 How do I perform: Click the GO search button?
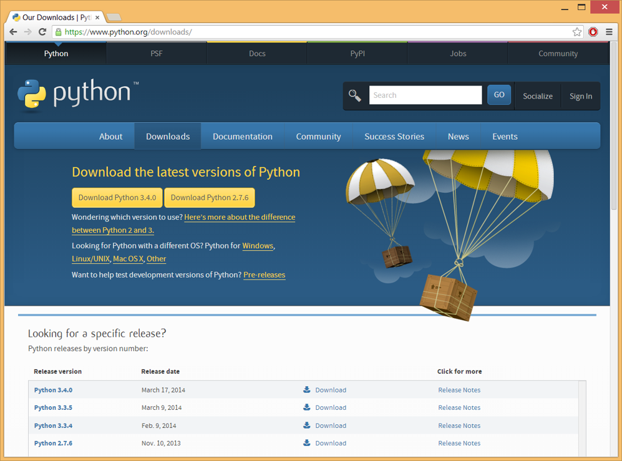point(499,95)
